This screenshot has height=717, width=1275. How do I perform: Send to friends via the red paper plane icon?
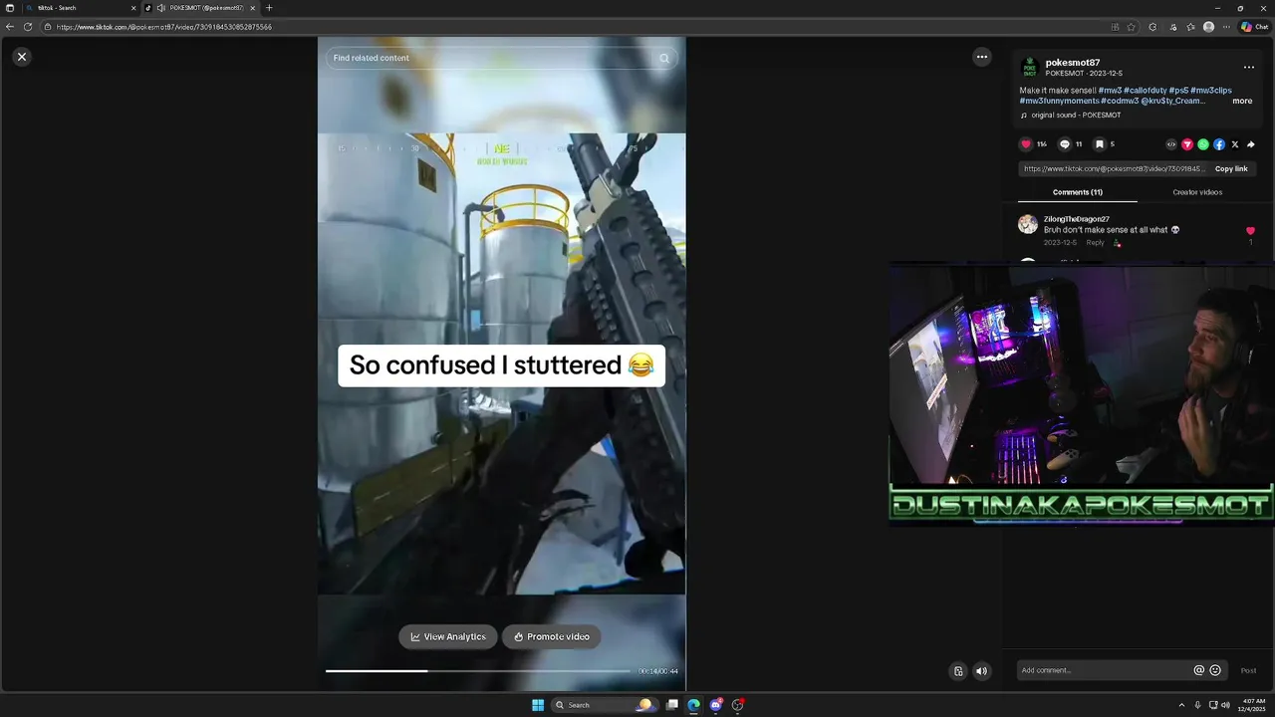tap(1187, 144)
